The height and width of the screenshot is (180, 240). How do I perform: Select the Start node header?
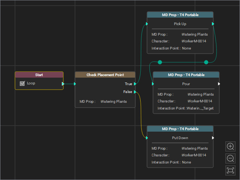coord(39,75)
